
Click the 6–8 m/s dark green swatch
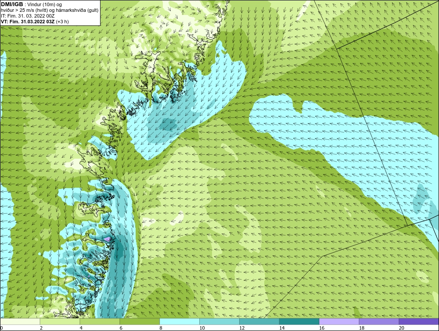pos(140,321)
